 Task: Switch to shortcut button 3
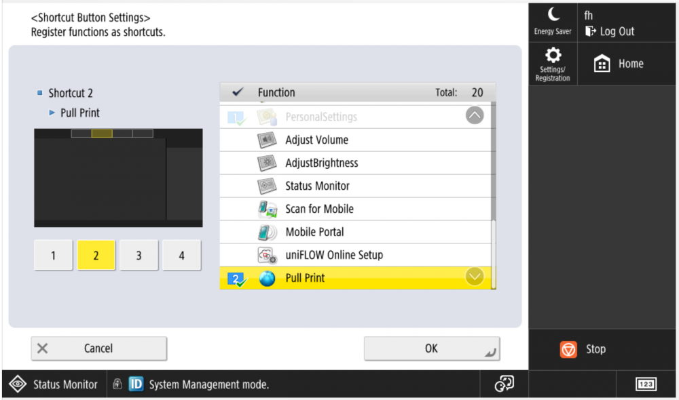point(139,255)
